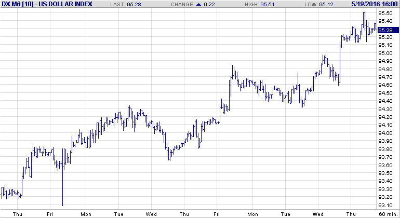Image resolution: width=400 pixels, height=218 pixels.
Task: Select the 95.50 price axis label
Action: (x=385, y=13)
